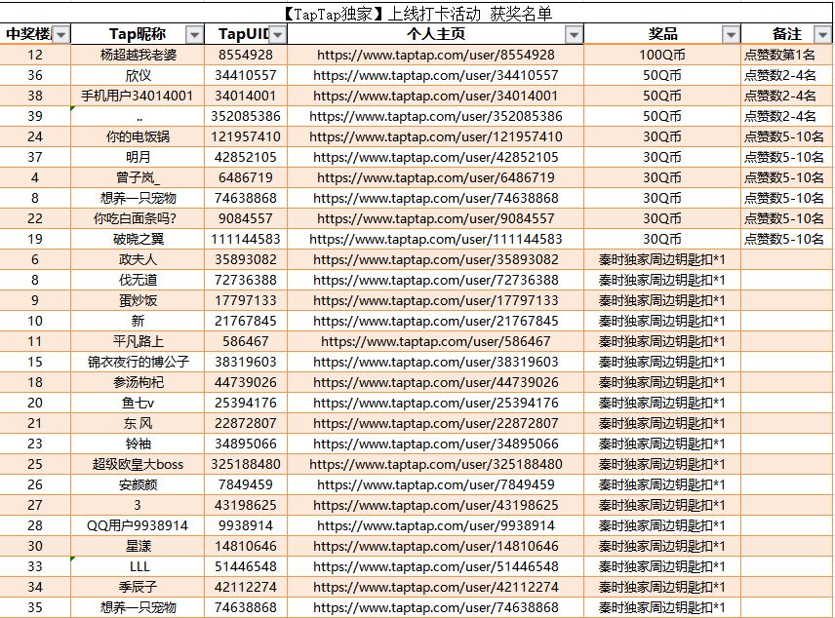The width and height of the screenshot is (835, 618).
Task: Open the TapUID column filter dropdown
Action: tap(278, 35)
